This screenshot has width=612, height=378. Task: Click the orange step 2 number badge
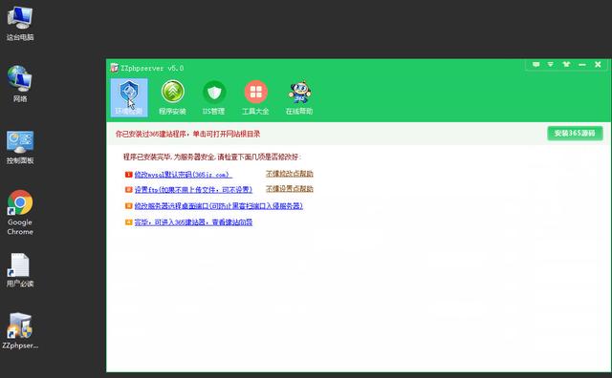coord(128,190)
